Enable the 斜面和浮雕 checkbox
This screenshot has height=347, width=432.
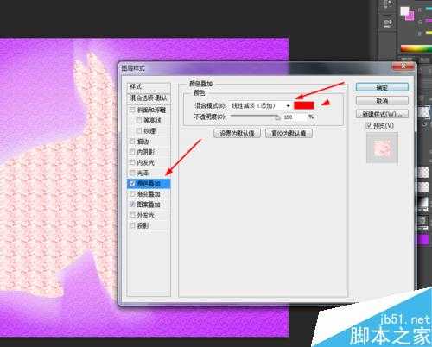click(132, 110)
